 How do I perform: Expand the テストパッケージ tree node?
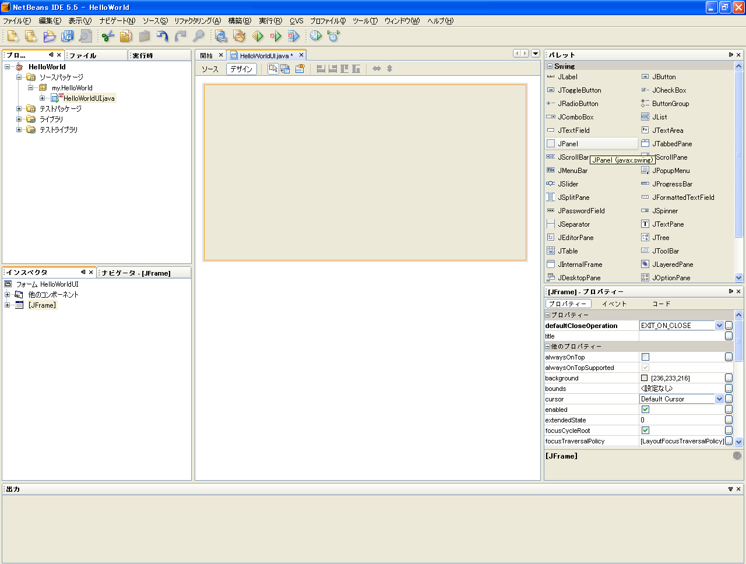[19, 109]
